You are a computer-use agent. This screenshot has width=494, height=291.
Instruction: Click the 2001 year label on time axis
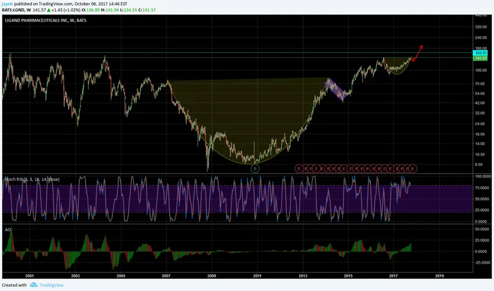click(x=30, y=276)
